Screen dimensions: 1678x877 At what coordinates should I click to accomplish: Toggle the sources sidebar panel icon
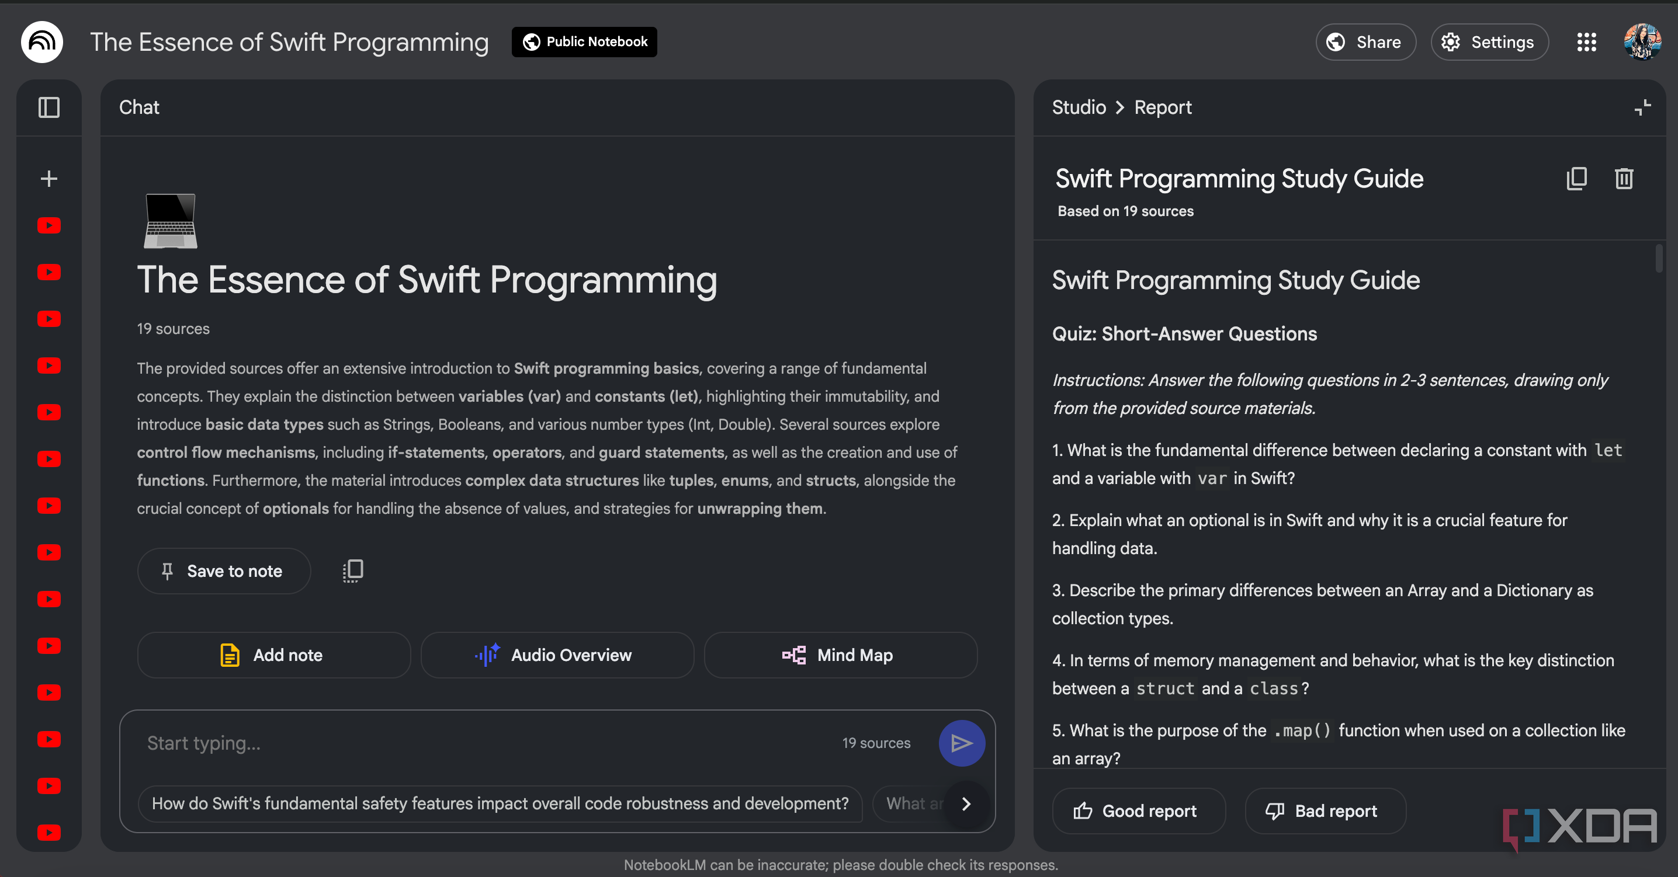point(49,107)
